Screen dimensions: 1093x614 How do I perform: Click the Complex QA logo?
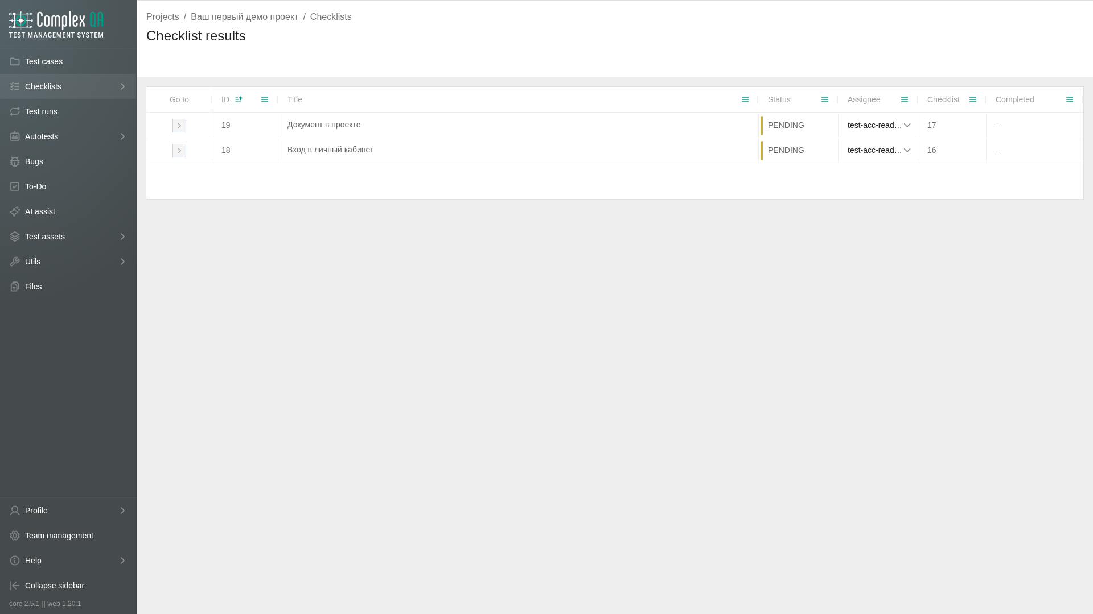point(56,24)
